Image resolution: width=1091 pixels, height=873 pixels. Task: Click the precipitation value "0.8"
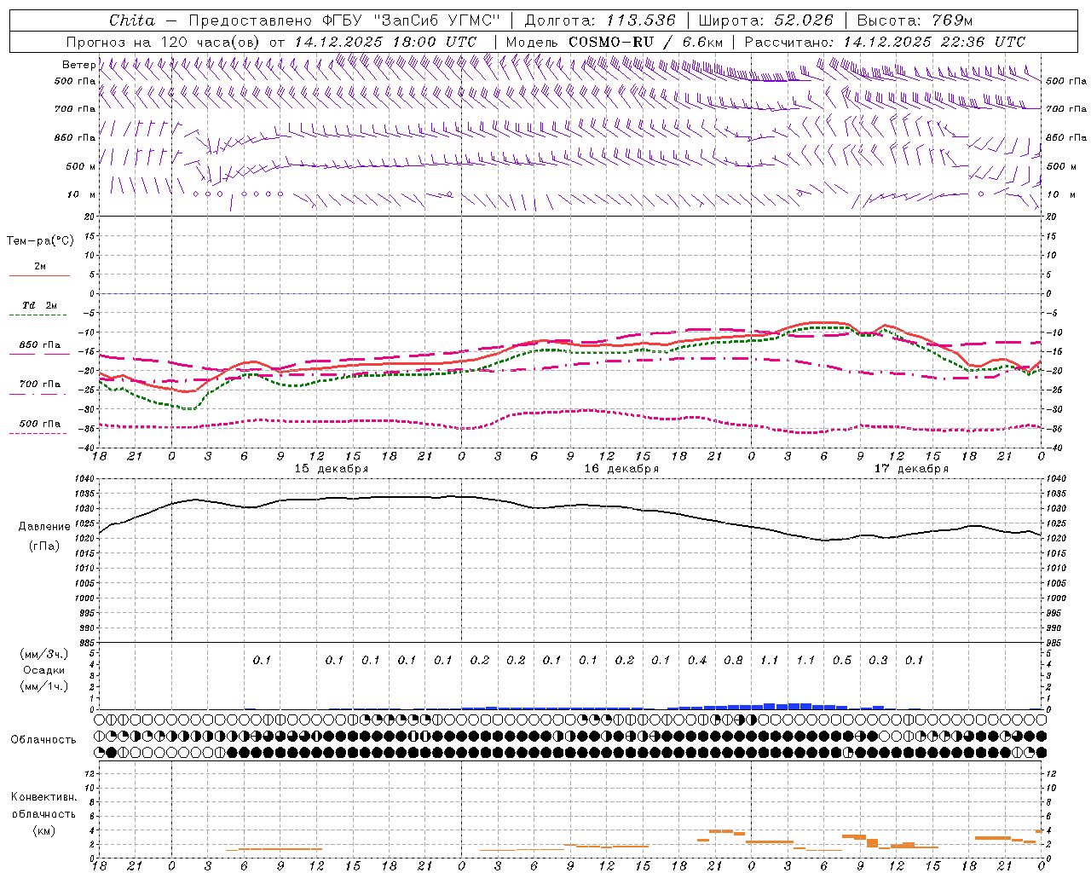(x=733, y=660)
